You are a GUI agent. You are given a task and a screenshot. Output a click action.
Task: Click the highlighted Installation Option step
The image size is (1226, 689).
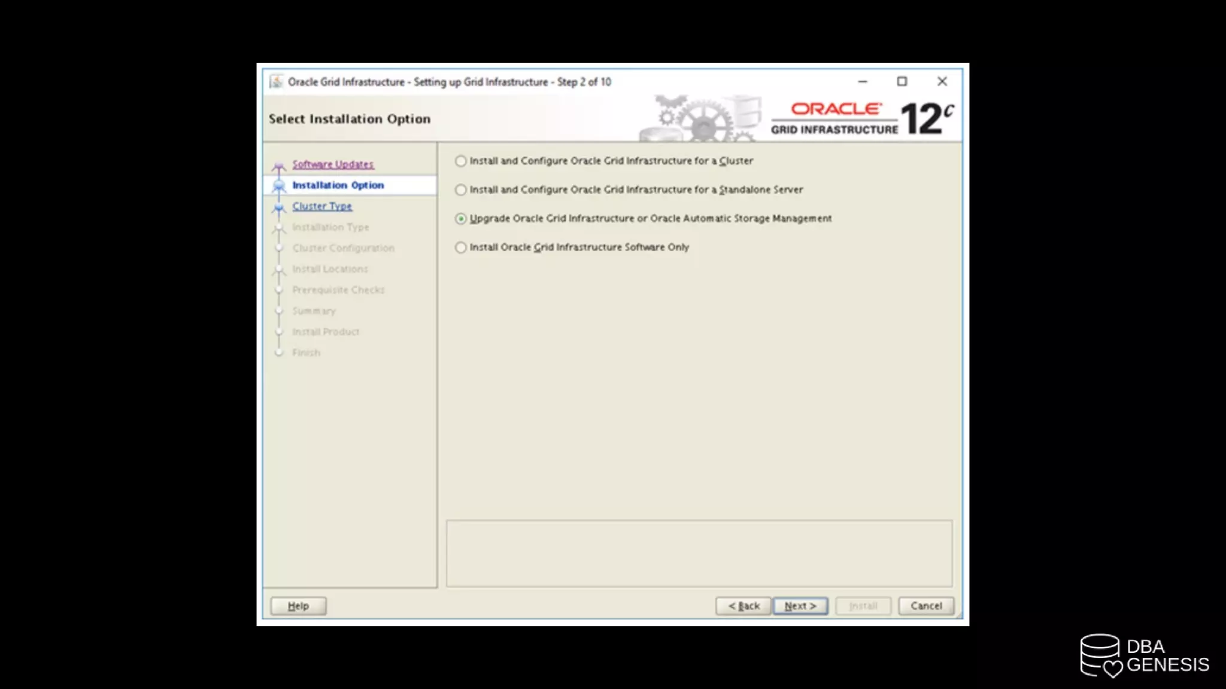pyautogui.click(x=338, y=185)
